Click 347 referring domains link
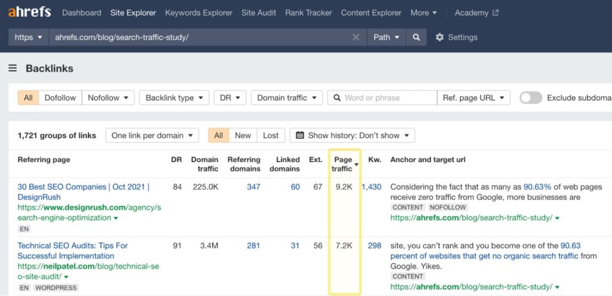Viewport: 612px width, 296px height. pyautogui.click(x=253, y=187)
